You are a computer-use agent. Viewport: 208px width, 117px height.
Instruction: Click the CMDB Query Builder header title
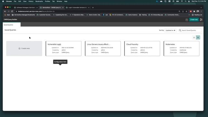tap(10, 19)
